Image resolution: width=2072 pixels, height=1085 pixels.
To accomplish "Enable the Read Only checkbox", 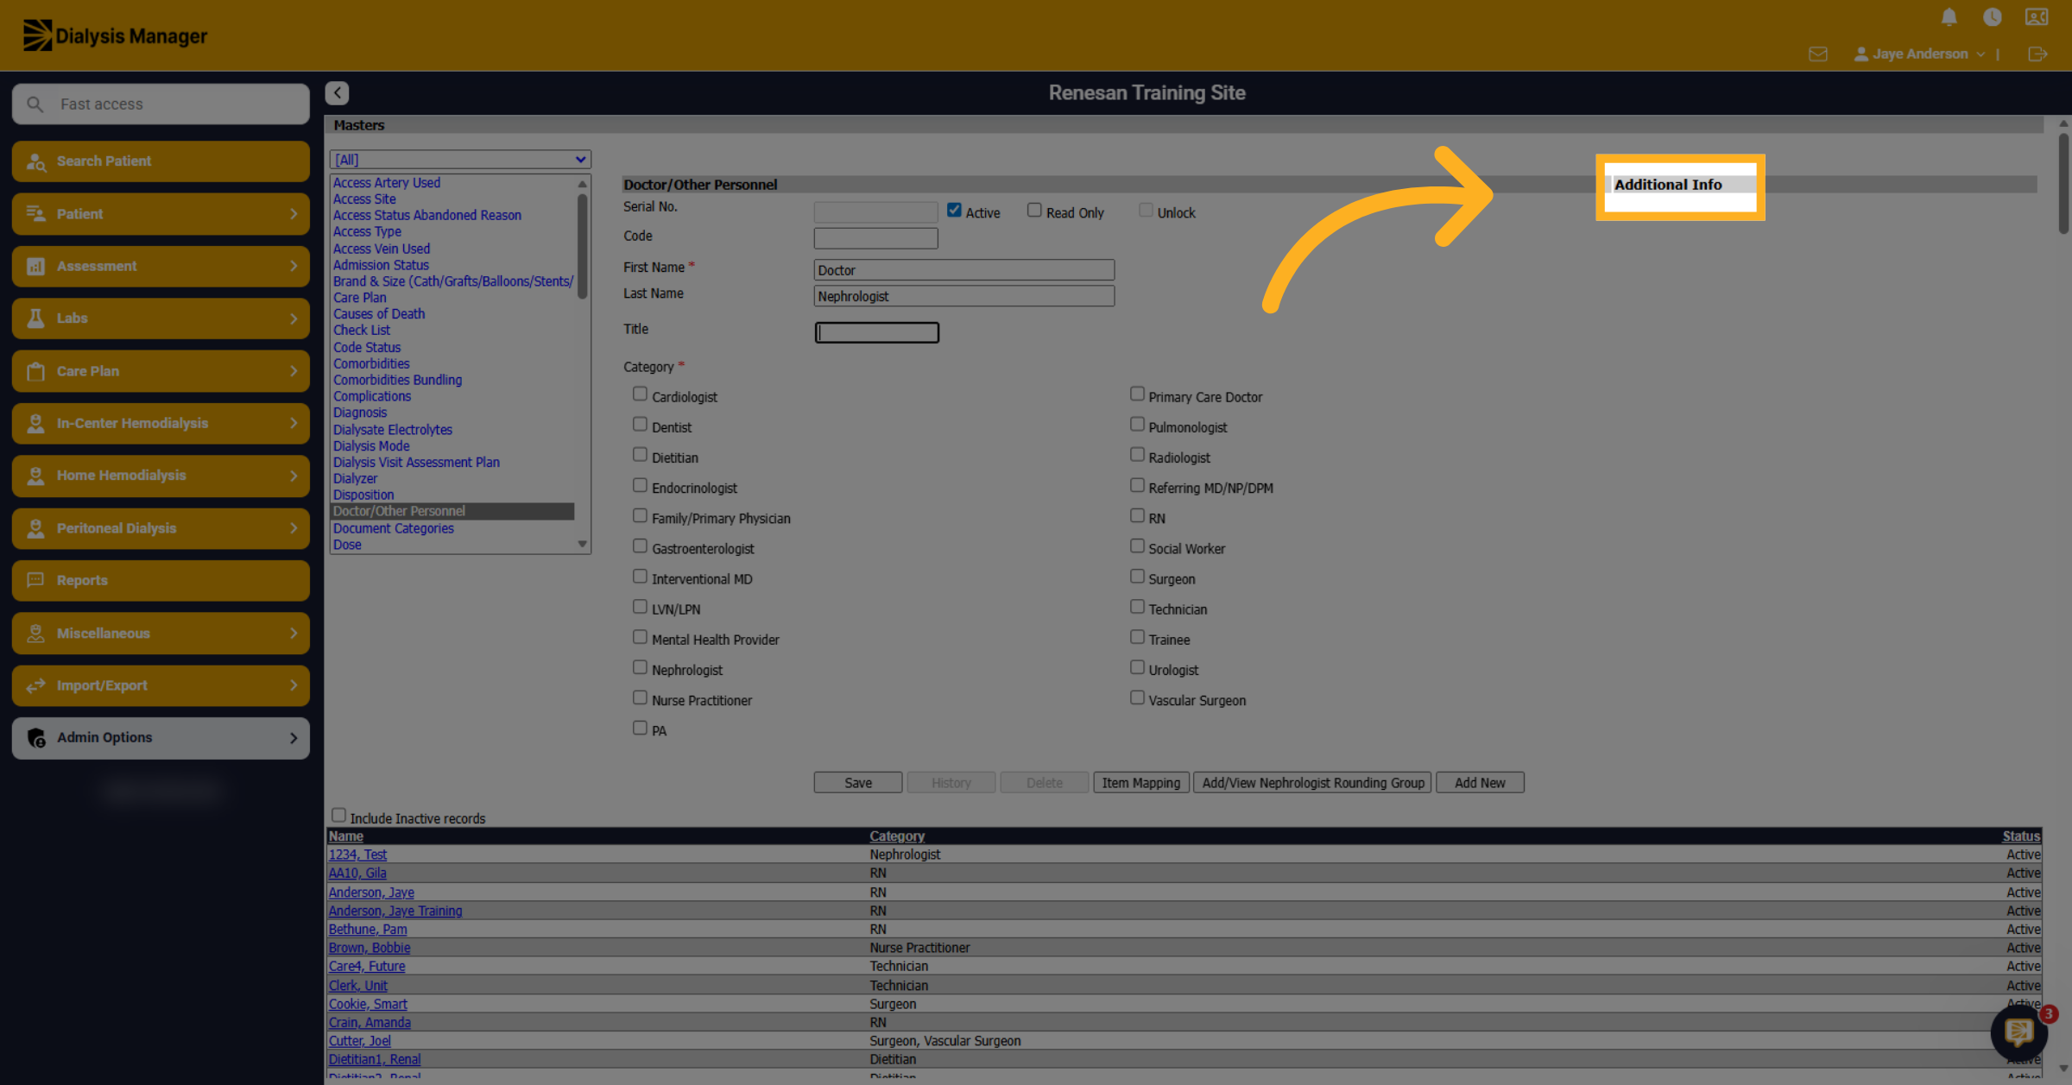I will click(x=1034, y=210).
